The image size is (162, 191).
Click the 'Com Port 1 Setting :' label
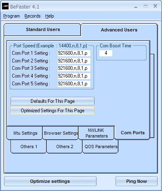coord(31,53)
